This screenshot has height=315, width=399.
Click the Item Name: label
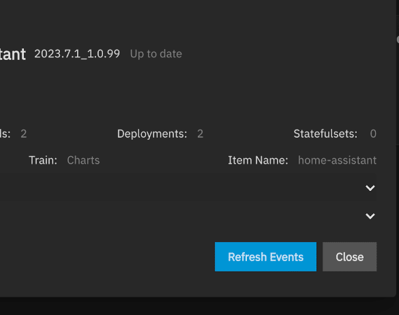(x=258, y=160)
